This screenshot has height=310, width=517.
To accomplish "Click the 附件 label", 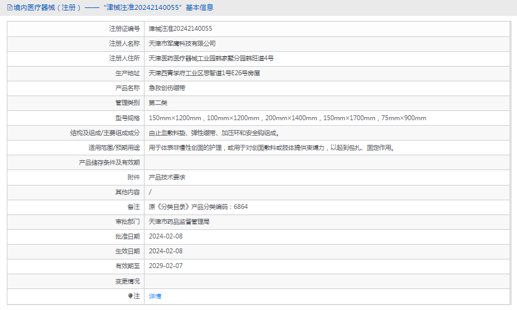I will [x=133, y=177].
